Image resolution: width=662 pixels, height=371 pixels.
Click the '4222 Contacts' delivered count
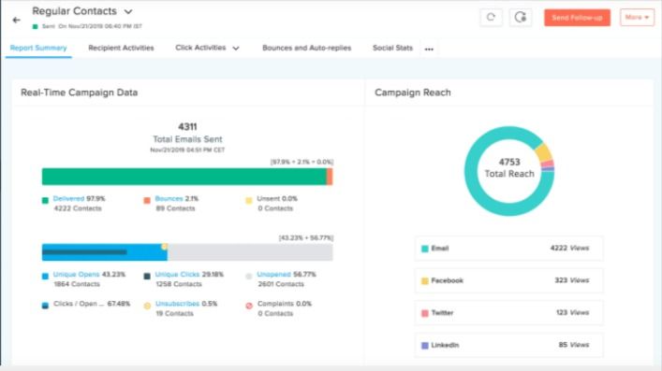78,208
